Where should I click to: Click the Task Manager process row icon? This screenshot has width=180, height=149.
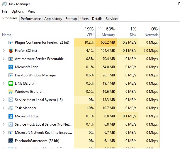coord(11,108)
